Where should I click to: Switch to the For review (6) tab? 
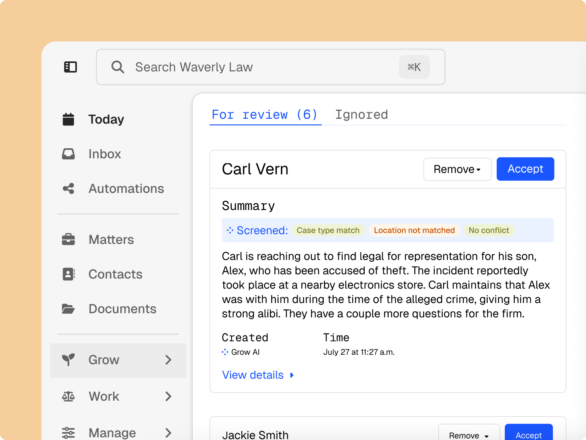(265, 115)
